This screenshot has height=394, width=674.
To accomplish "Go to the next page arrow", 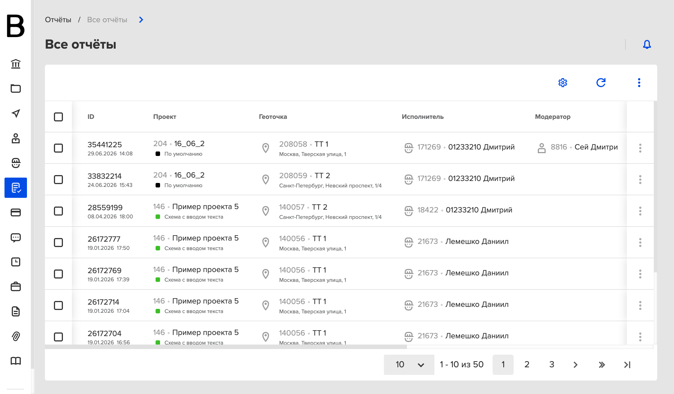I will point(576,365).
